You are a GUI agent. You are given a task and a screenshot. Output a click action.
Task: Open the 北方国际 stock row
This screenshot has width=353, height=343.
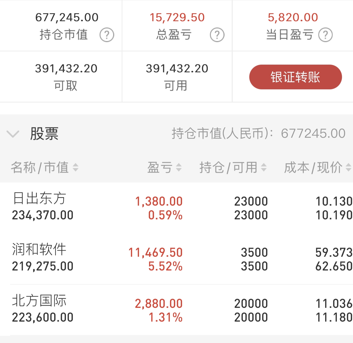(176, 310)
